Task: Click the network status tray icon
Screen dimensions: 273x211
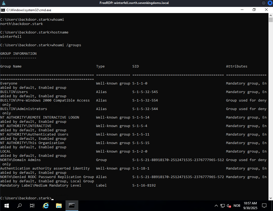Action: pyautogui.click(x=223, y=206)
